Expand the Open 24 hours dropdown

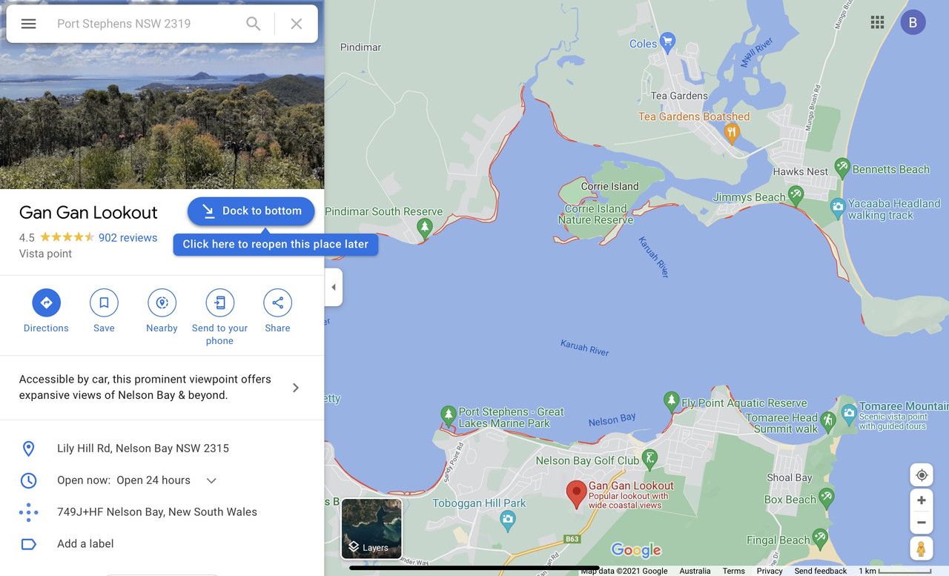click(211, 480)
